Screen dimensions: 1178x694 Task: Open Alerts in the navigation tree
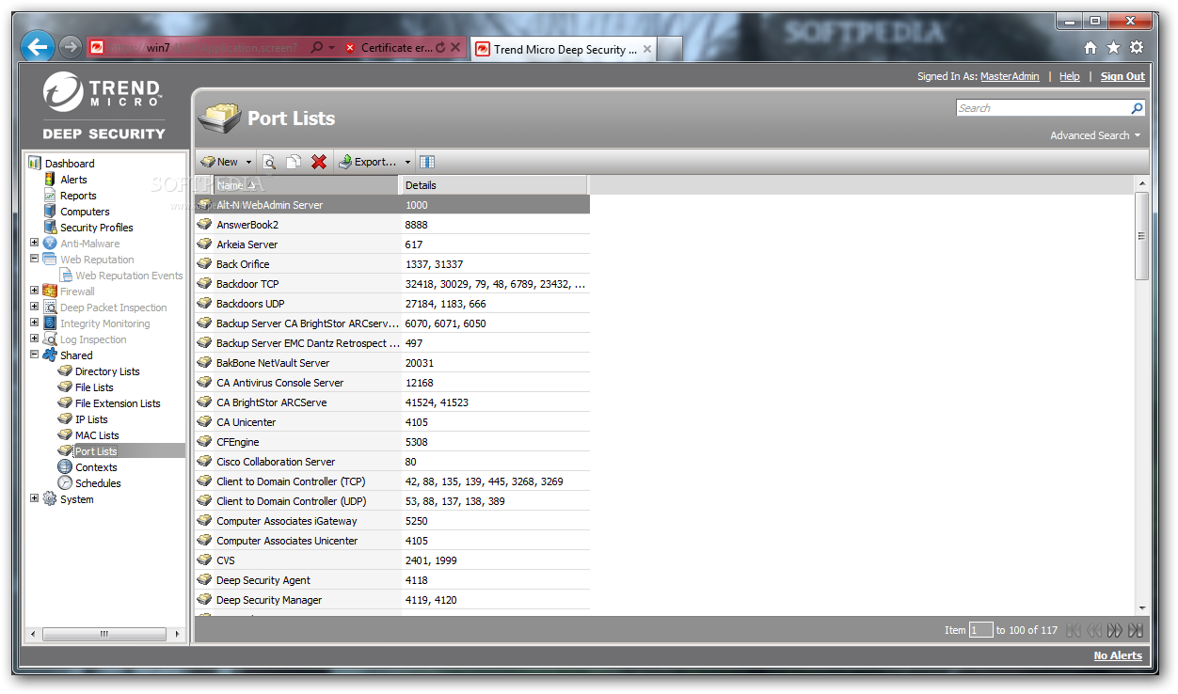click(73, 180)
